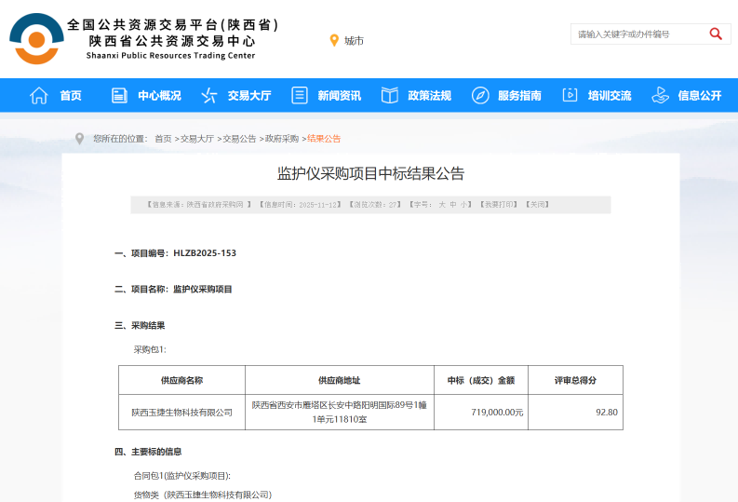Viewport: 738px width, 502px height.
Task: Click the 供应商名称 table header
Action: click(x=181, y=381)
